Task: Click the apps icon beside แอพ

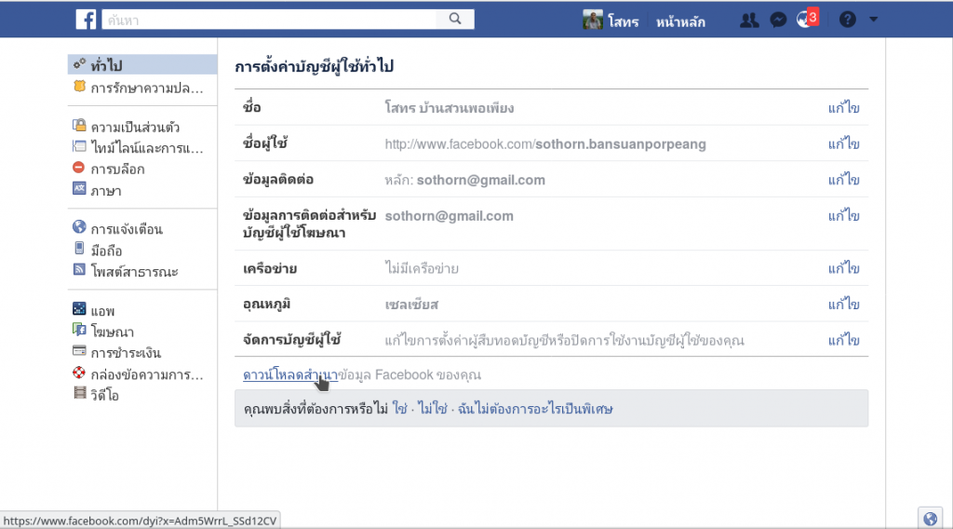Action: (79, 308)
